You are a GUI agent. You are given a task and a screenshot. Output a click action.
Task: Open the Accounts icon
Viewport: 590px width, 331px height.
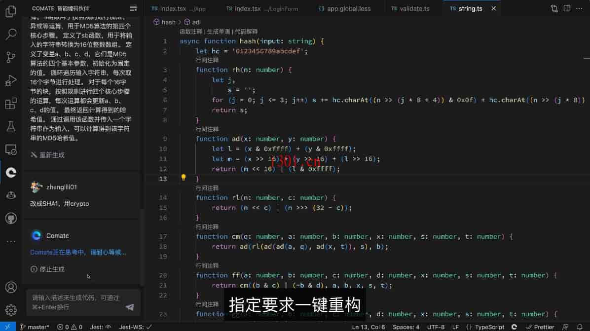(10, 288)
